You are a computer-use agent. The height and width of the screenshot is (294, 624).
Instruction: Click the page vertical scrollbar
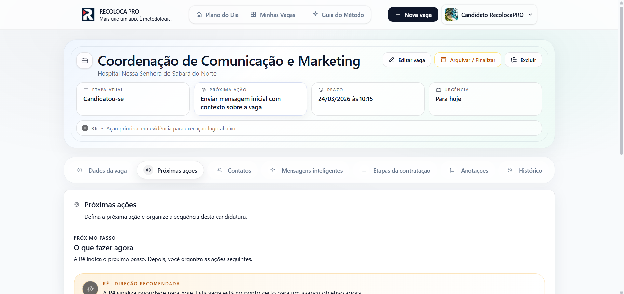pyautogui.click(x=621, y=81)
